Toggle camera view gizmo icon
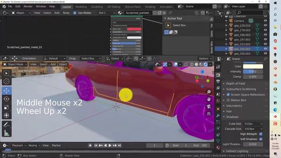This screenshot has height=158, width=281. pos(209,106)
